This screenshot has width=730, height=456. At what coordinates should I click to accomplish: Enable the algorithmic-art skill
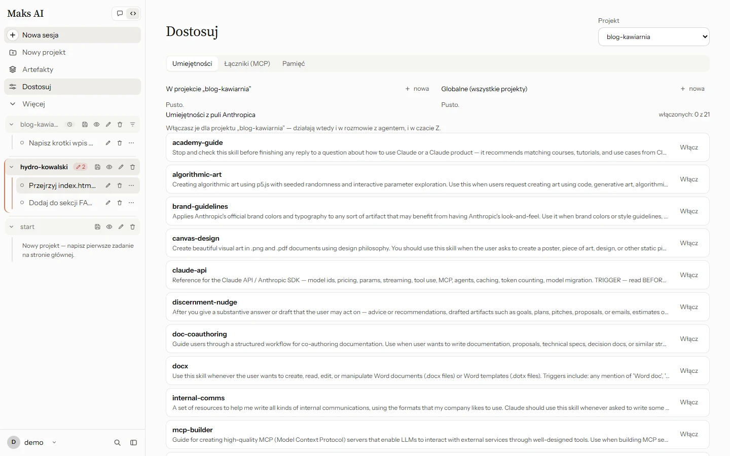pos(689,179)
